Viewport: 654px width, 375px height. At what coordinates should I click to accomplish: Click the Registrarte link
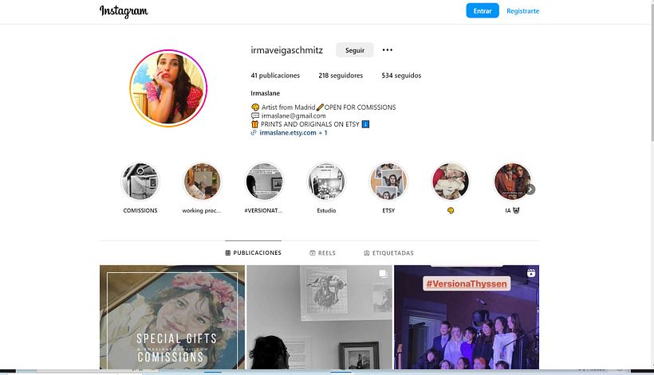(522, 11)
